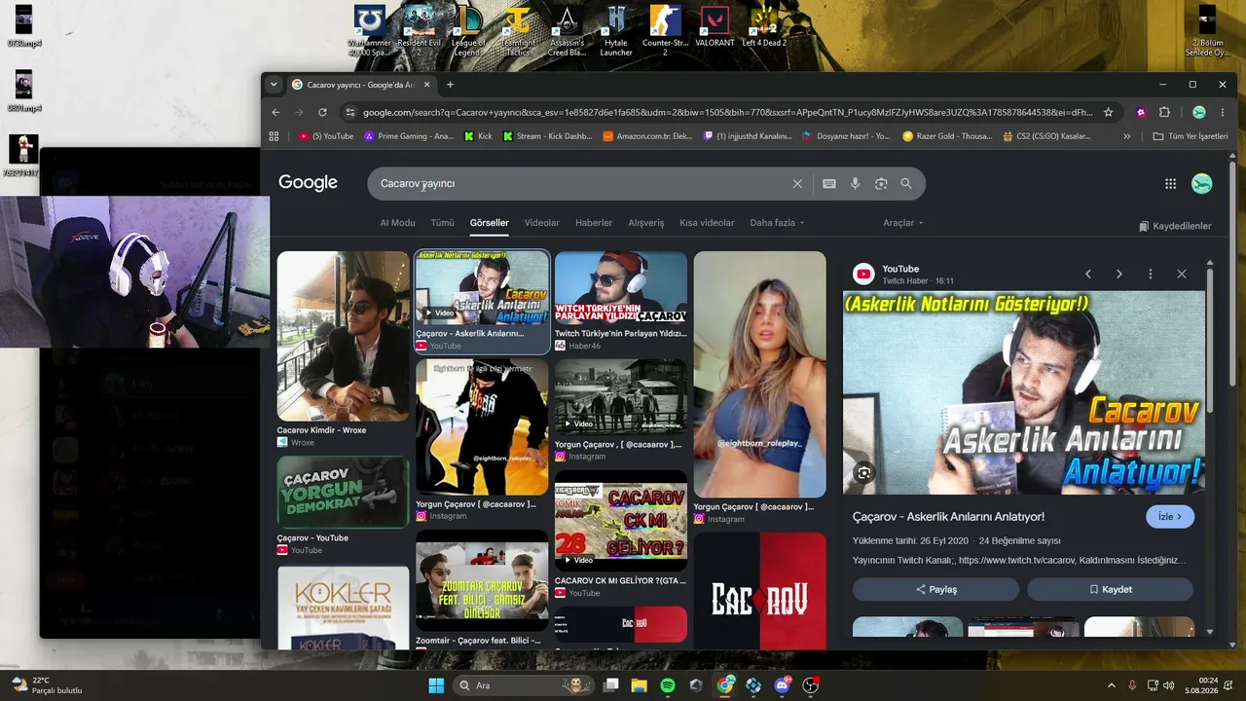Open more options in the image preview
Image resolution: width=1246 pixels, height=701 pixels.
(1151, 274)
